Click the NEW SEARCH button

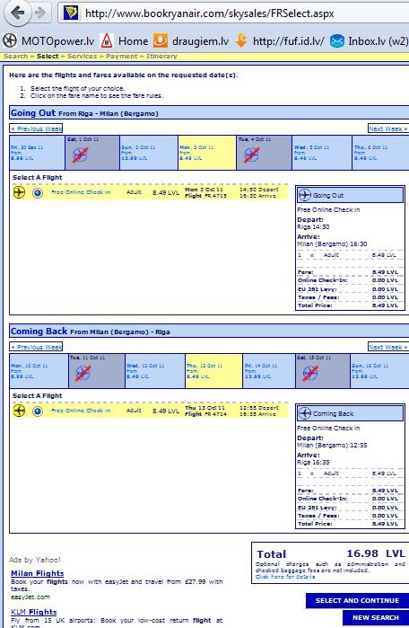coord(376,617)
